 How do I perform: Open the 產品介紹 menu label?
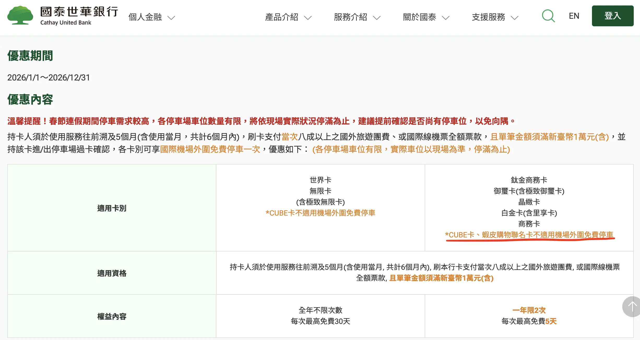click(282, 17)
